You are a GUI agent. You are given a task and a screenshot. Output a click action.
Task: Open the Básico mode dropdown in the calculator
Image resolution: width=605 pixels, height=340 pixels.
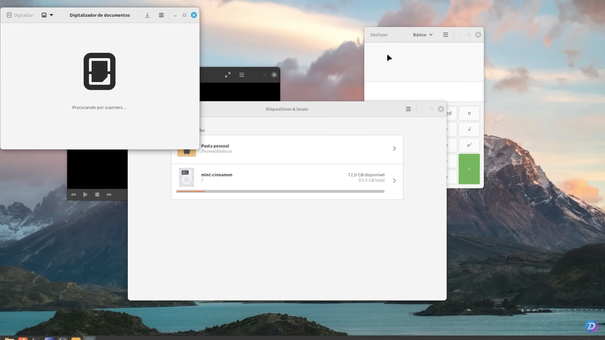(422, 35)
